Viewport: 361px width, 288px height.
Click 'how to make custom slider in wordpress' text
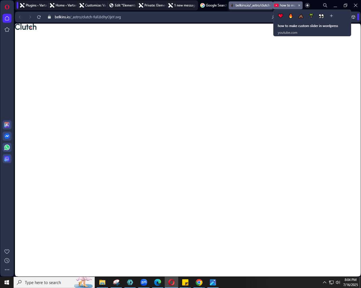pyautogui.click(x=308, y=26)
